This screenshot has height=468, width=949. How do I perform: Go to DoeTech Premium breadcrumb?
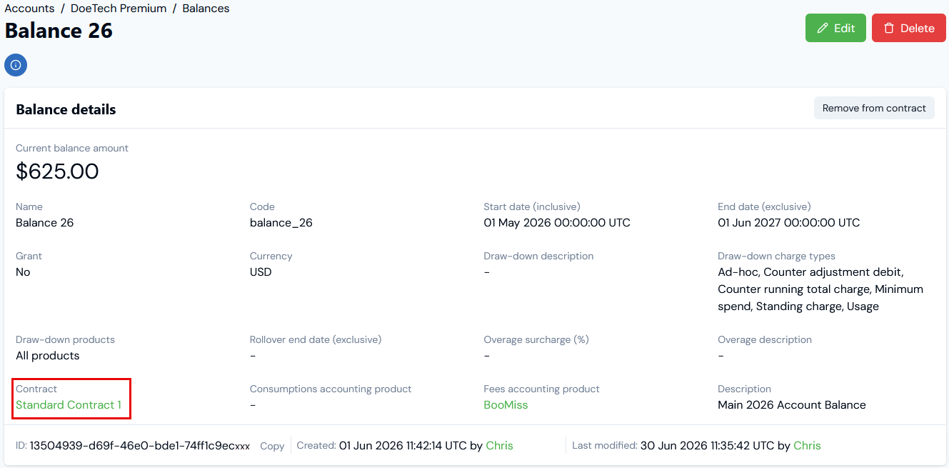[x=119, y=9]
